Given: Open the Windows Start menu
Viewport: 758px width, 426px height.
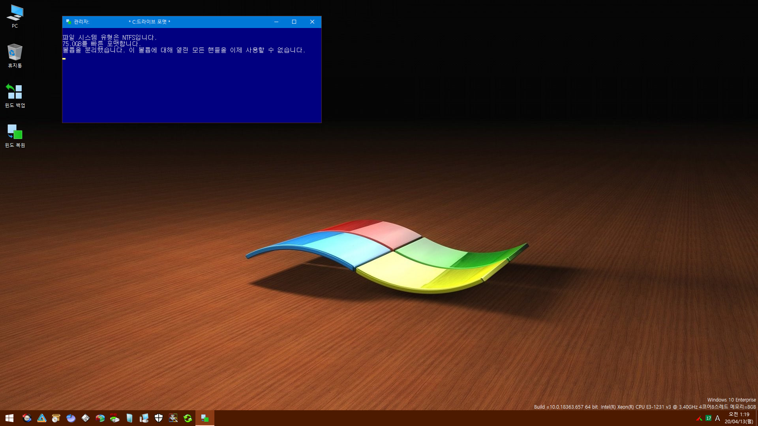Looking at the screenshot, I should pos(9,418).
